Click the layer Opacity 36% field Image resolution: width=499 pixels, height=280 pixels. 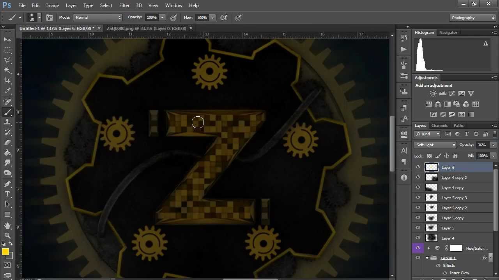(x=483, y=145)
